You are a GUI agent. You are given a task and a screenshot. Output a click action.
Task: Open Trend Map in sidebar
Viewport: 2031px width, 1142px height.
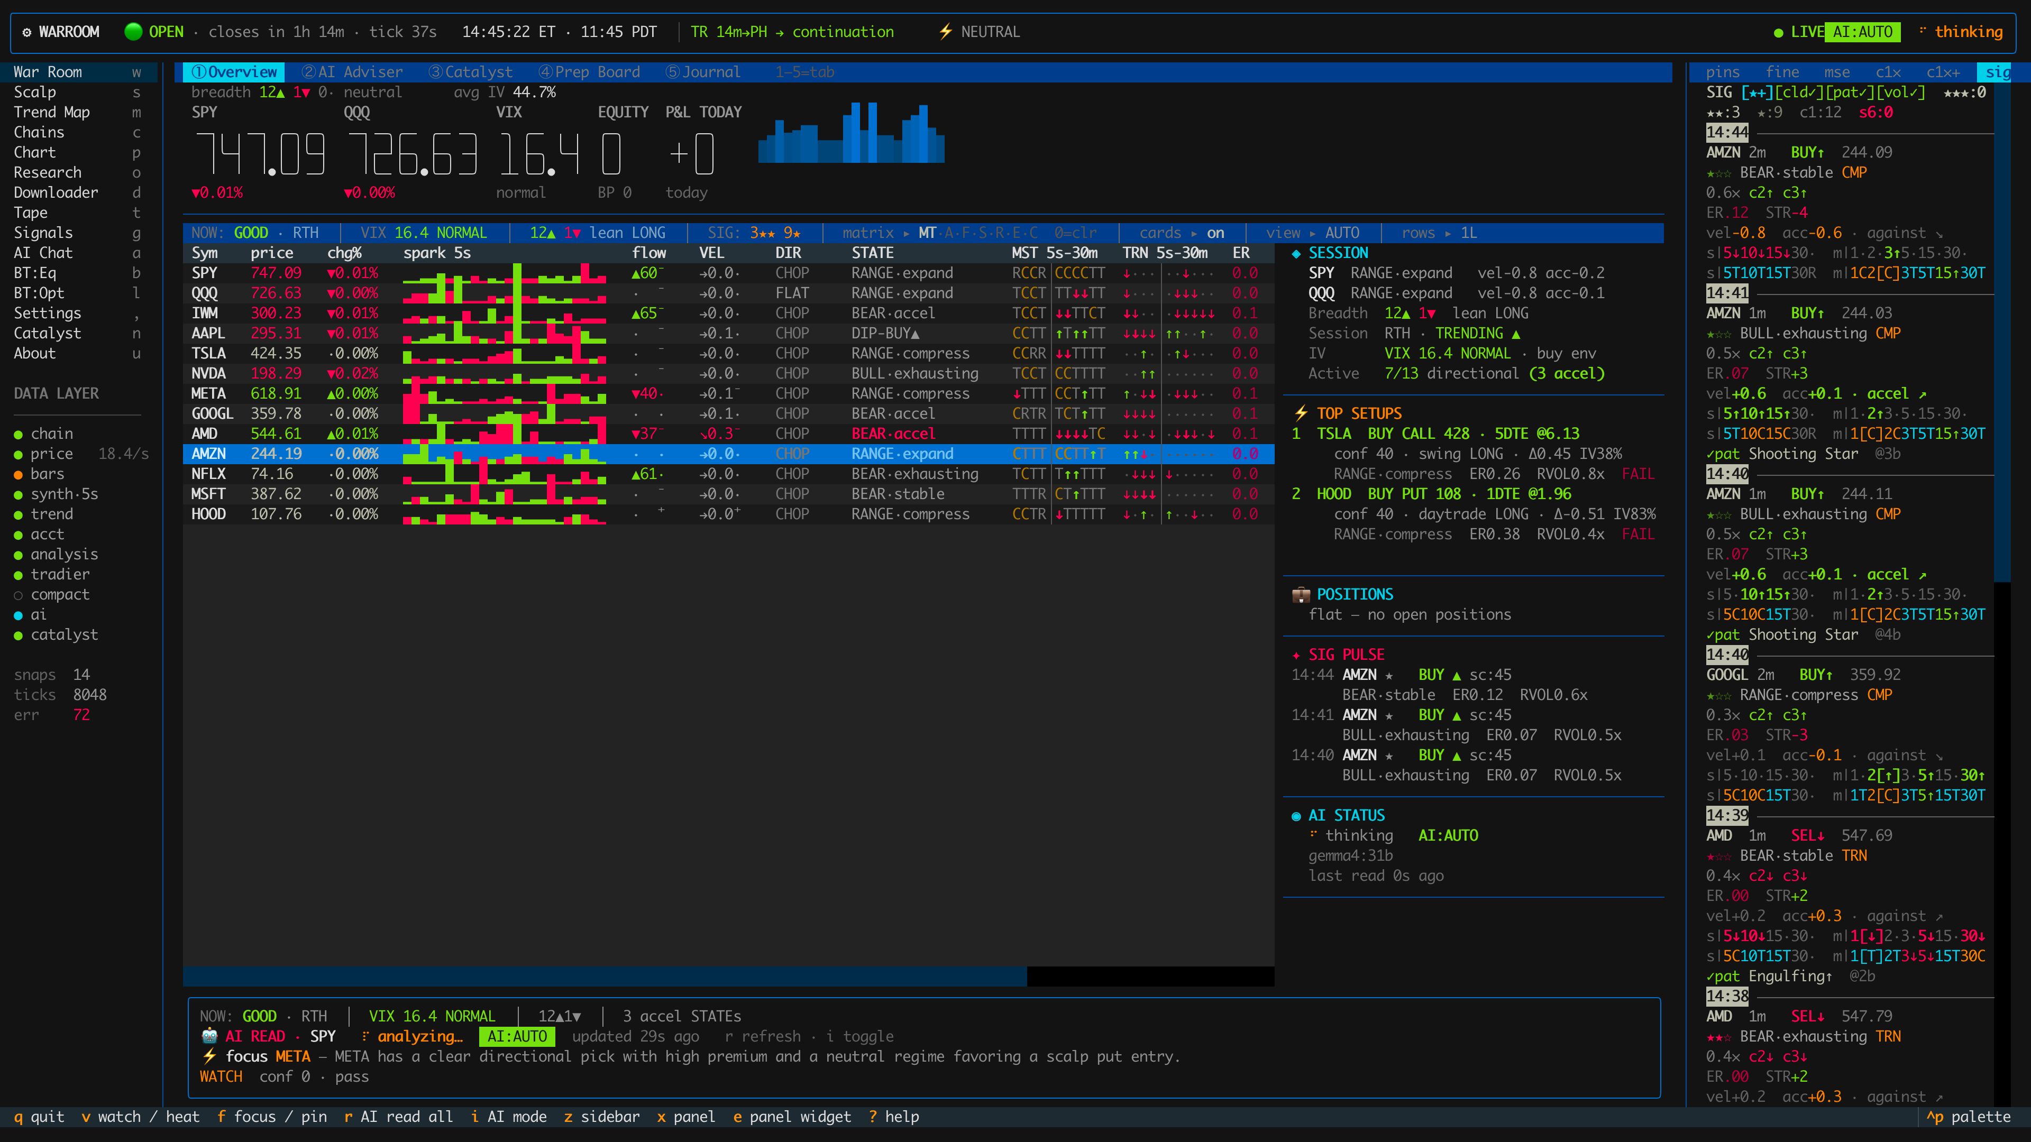52,113
